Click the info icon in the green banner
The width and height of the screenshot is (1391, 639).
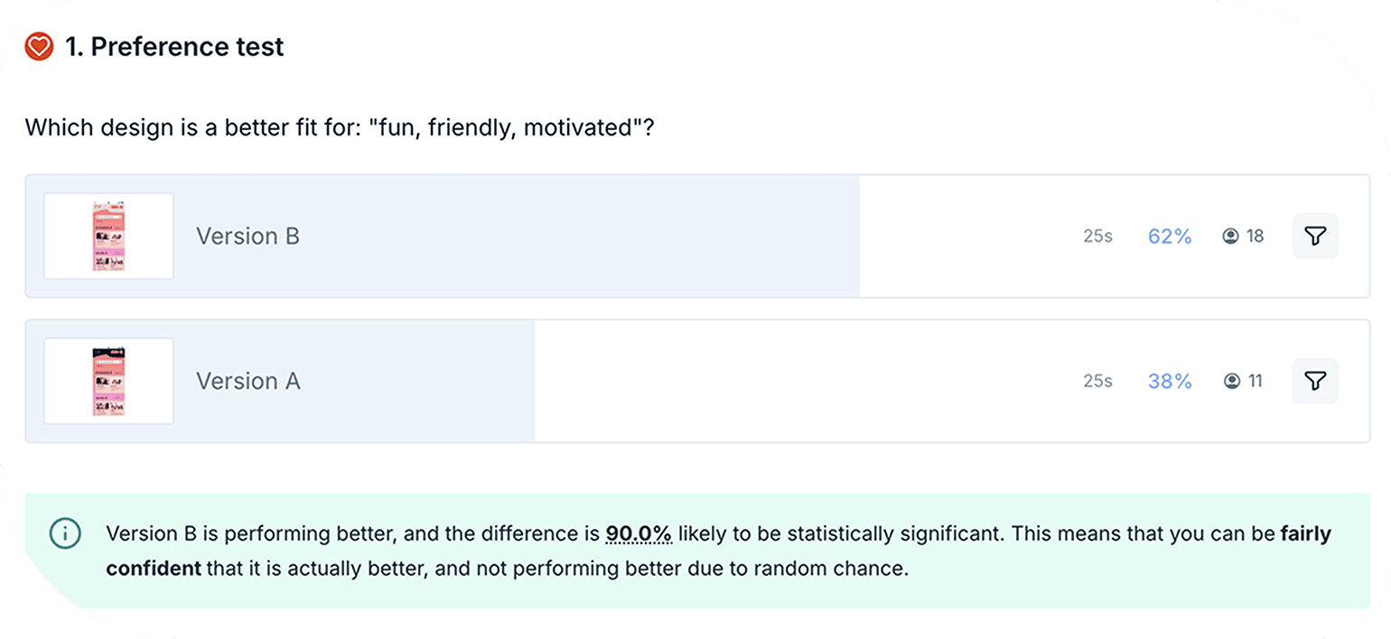[x=65, y=533]
